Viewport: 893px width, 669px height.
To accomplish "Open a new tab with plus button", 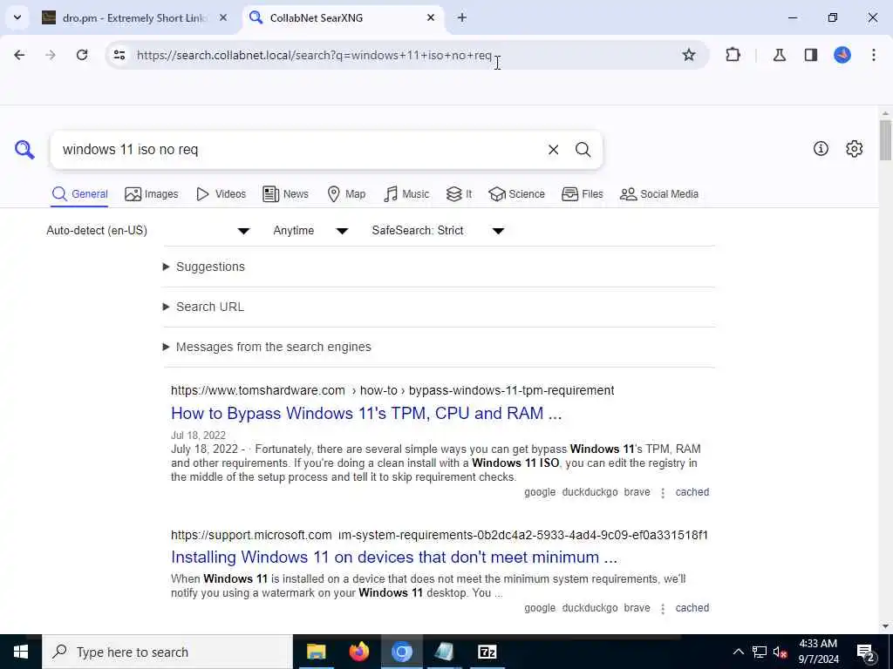I will coord(462,17).
